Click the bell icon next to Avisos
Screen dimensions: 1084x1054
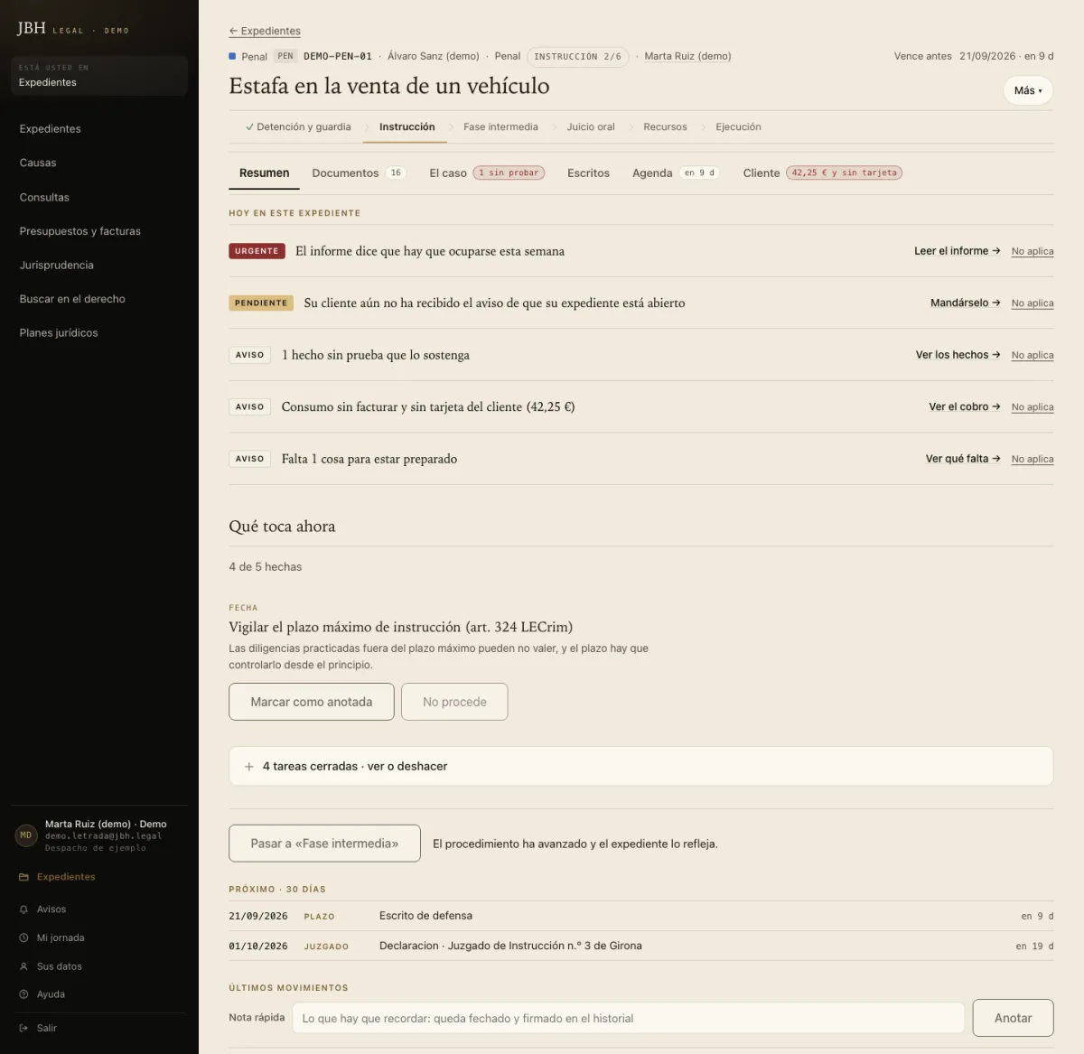[x=23, y=909]
